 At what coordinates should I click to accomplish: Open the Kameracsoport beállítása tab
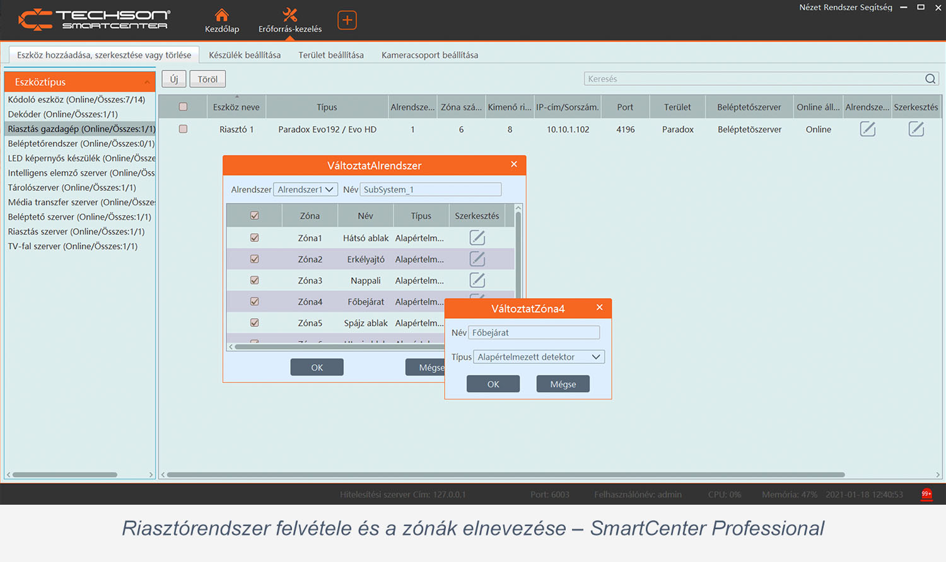[x=429, y=55]
